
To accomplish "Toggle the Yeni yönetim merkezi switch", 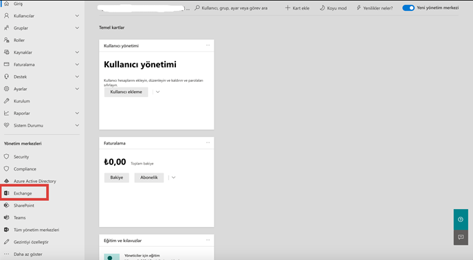I will click(x=408, y=8).
